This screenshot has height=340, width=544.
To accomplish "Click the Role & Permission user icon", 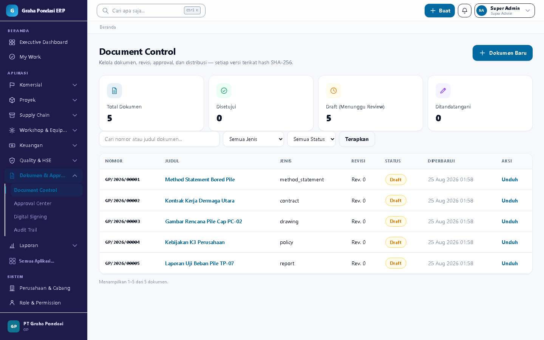I will coord(12,303).
